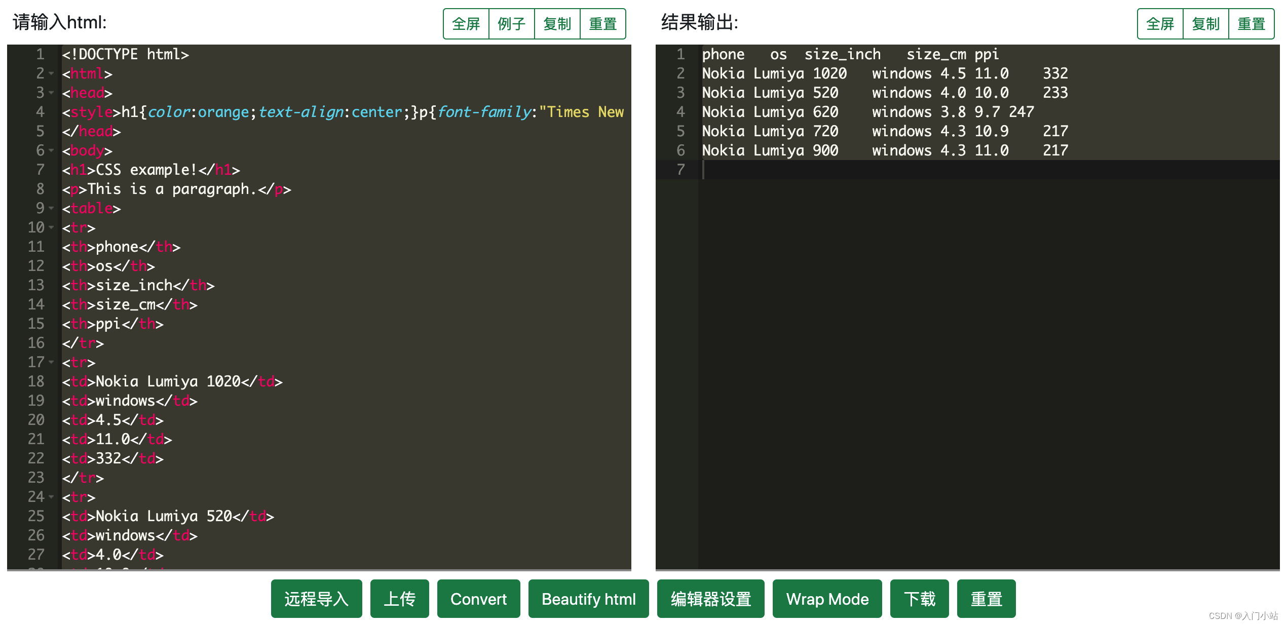Clear the result output with 重置
Viewport: 1286px width, 625px height.
[x=1251, y=24]
